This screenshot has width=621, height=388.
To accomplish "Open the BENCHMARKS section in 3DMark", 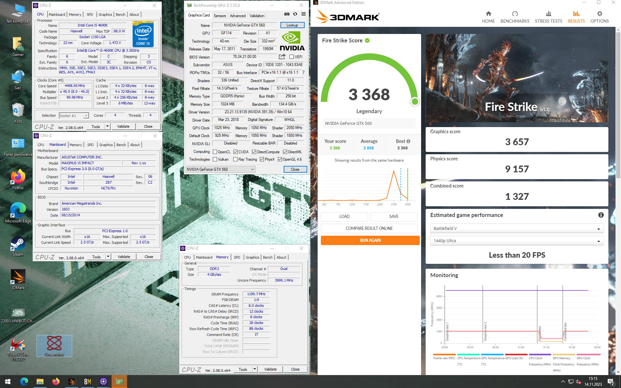I will click(515, 17).
